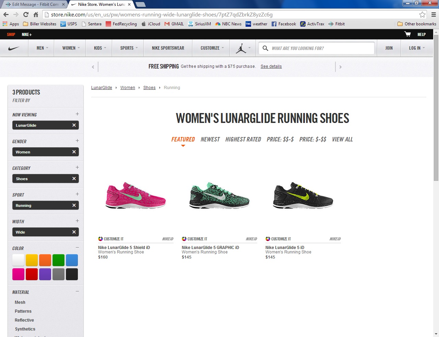Clear the Running sport filter

74,205
